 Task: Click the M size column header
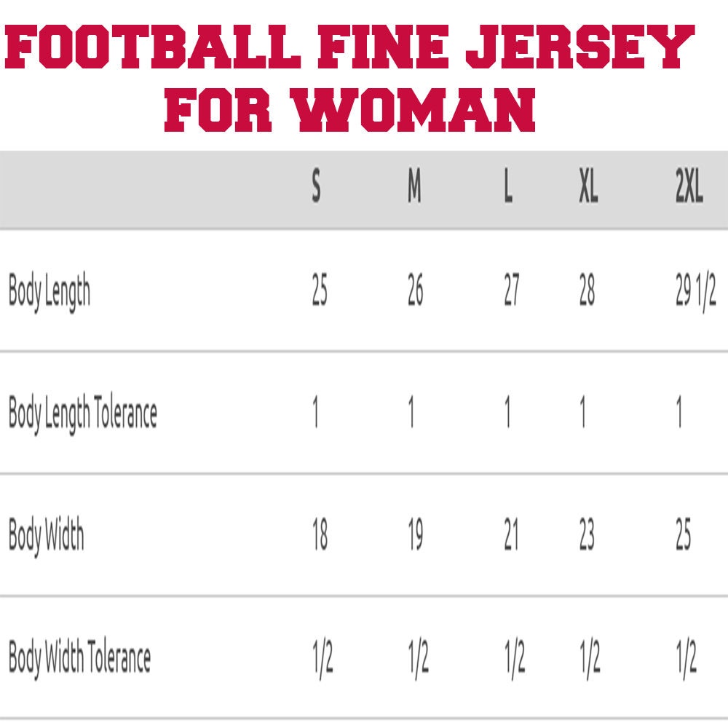point(414,186)
